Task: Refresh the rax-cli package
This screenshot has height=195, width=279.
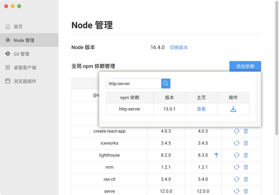Action: point(237,179)
